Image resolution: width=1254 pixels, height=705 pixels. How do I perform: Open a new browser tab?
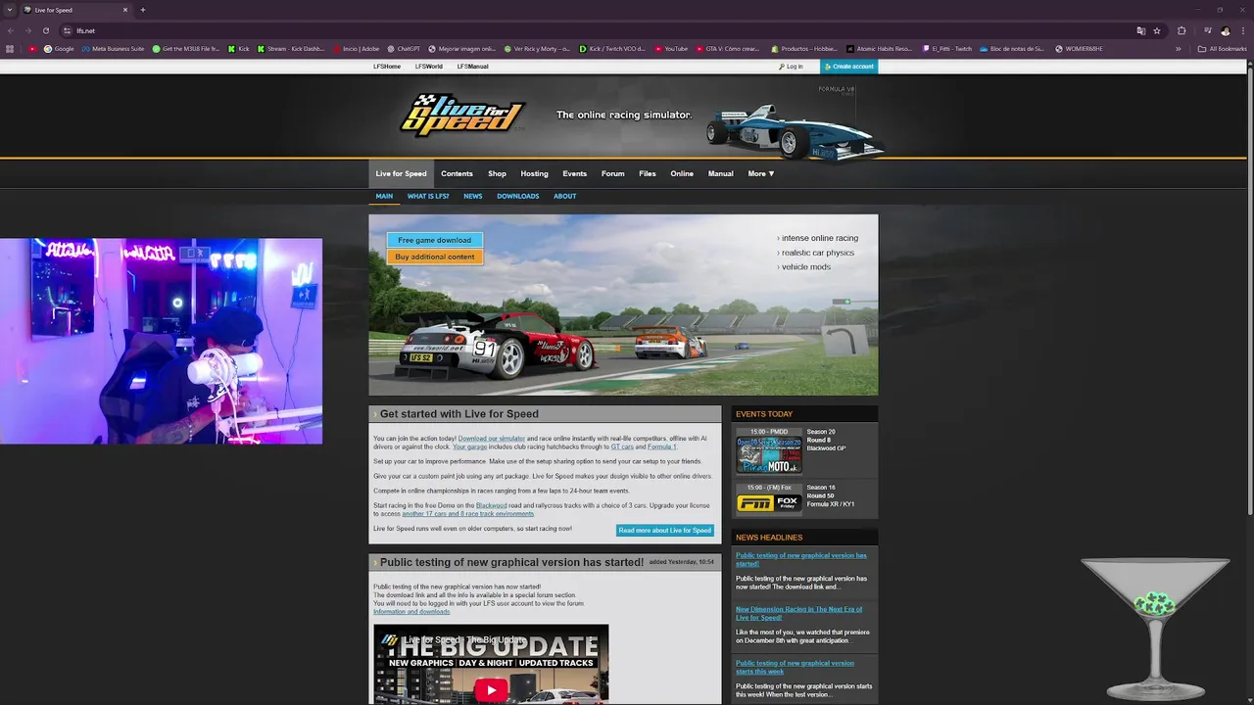(x=143, y=10)
